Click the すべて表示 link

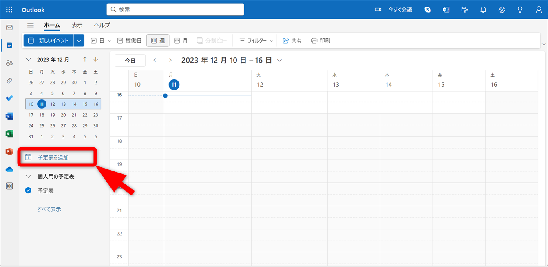coord(49,209)
